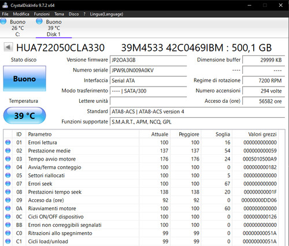Click the Attuale value 176 for Tempo avvio motore

164,159
